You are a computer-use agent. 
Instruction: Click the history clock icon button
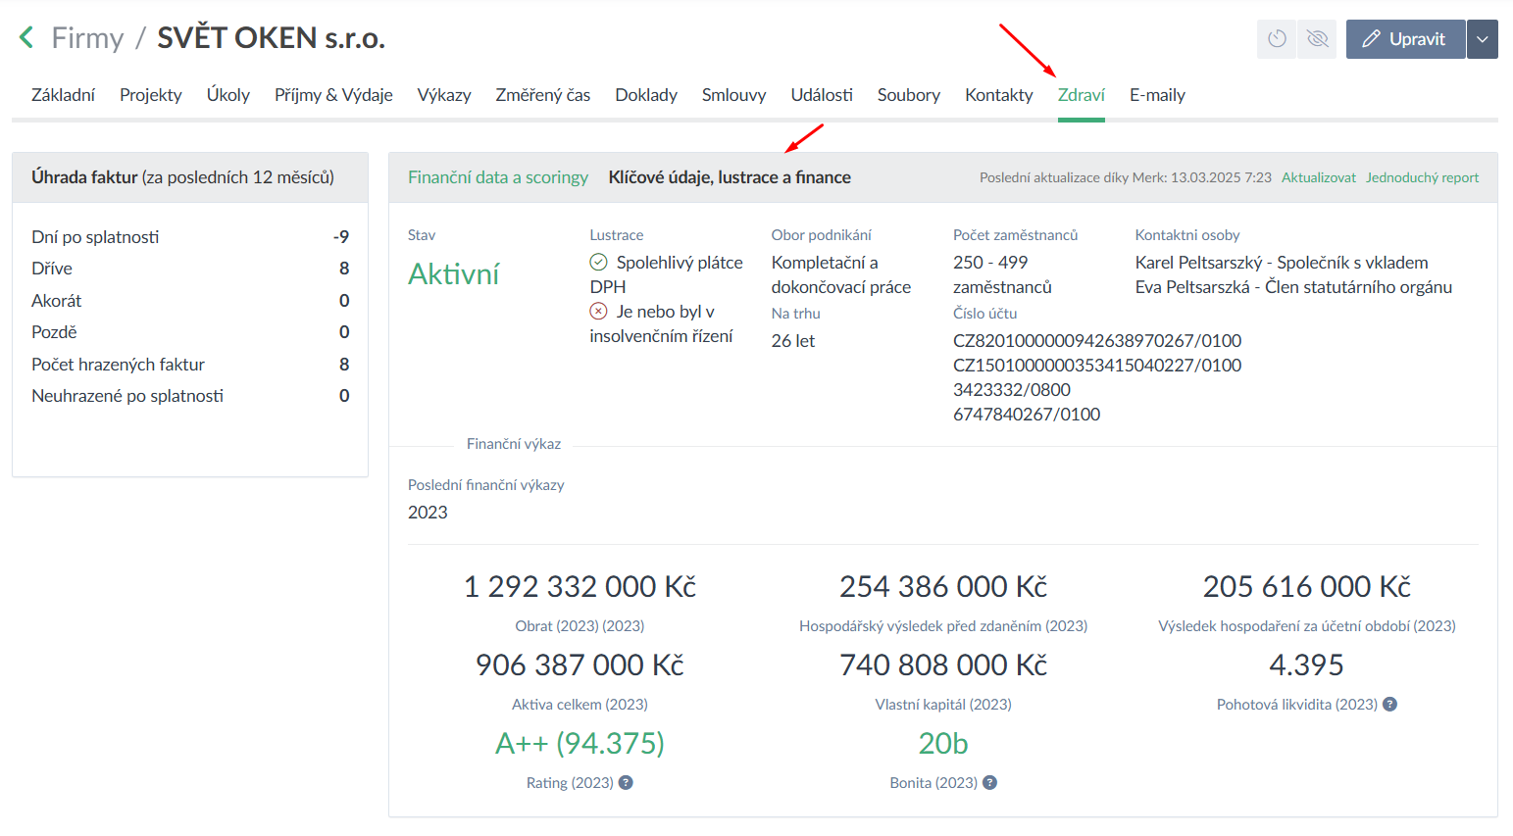point(1277,39)
